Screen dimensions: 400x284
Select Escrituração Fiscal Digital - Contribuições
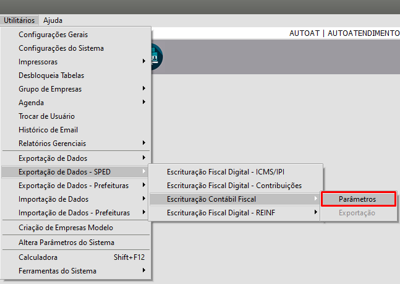click(x=234, y=186)
